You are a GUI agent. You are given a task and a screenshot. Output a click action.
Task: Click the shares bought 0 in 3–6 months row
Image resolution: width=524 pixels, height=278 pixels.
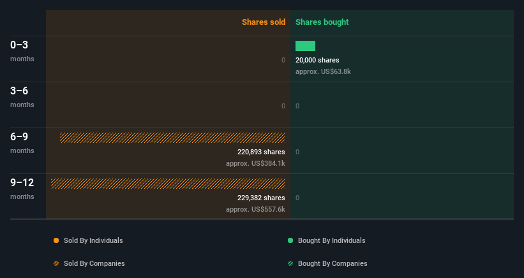coord(297,106)
